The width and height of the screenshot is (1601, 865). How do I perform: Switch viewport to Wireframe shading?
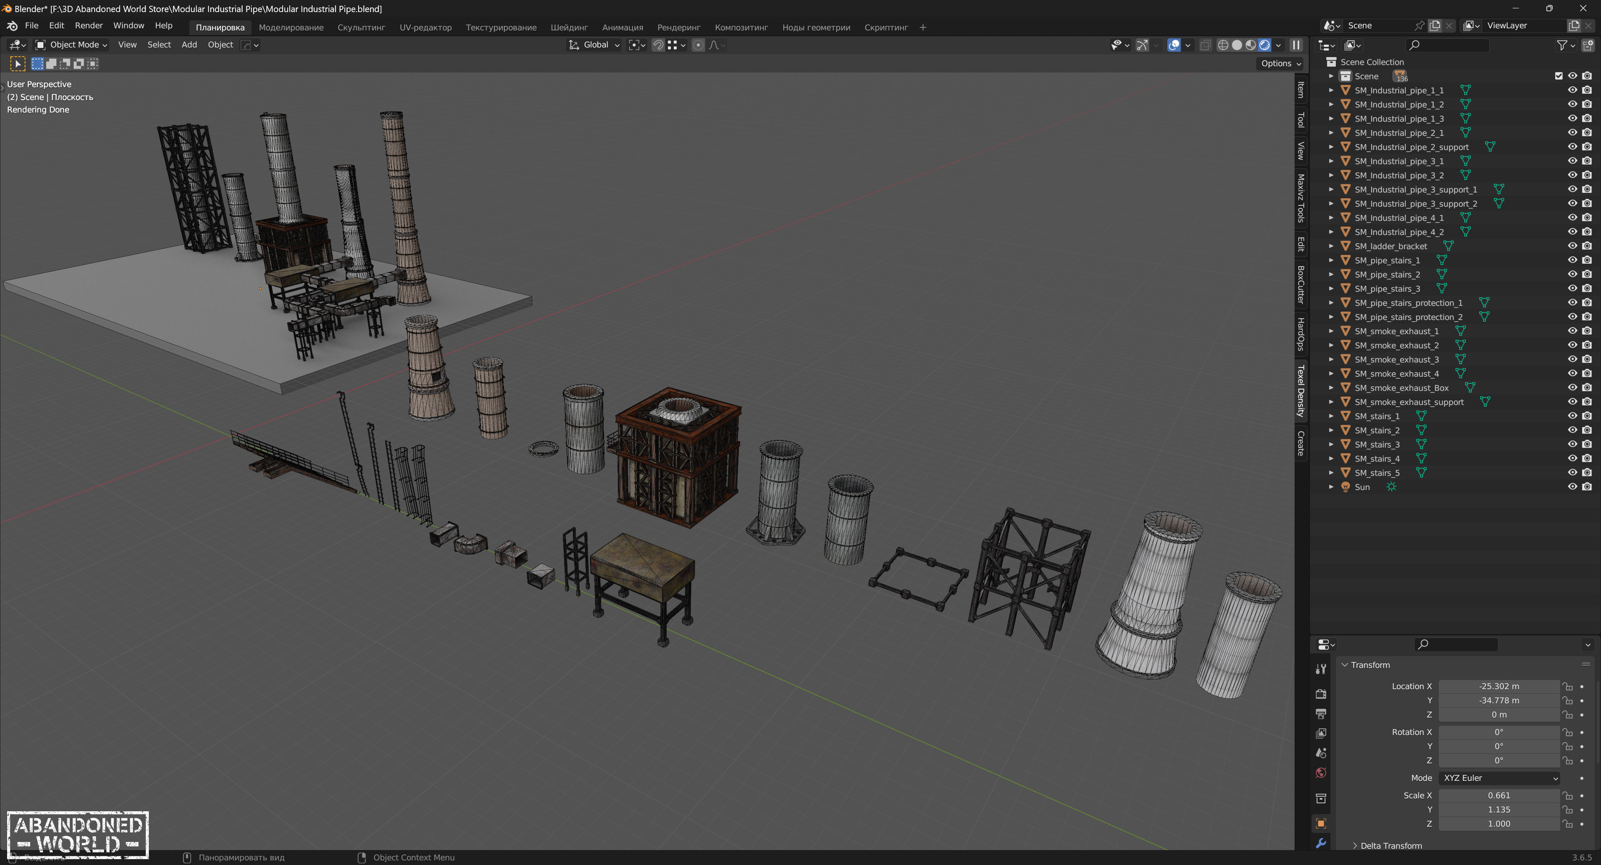click(1222, 45)
